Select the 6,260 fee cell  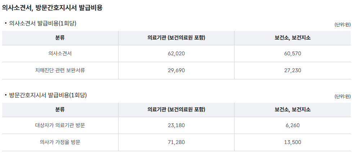pyautogui.click(x=292, y=125)
